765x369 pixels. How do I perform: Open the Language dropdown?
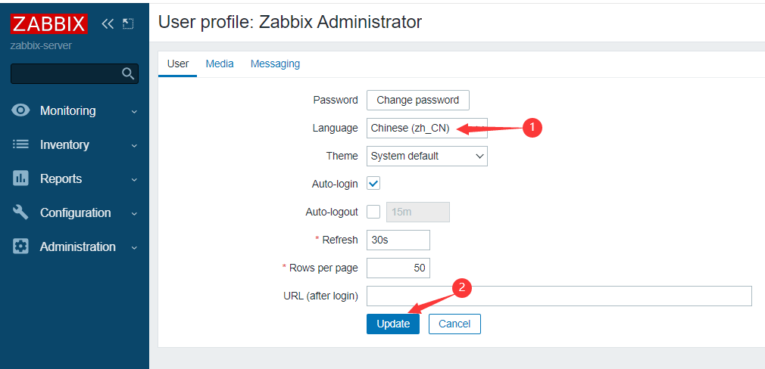427,128
